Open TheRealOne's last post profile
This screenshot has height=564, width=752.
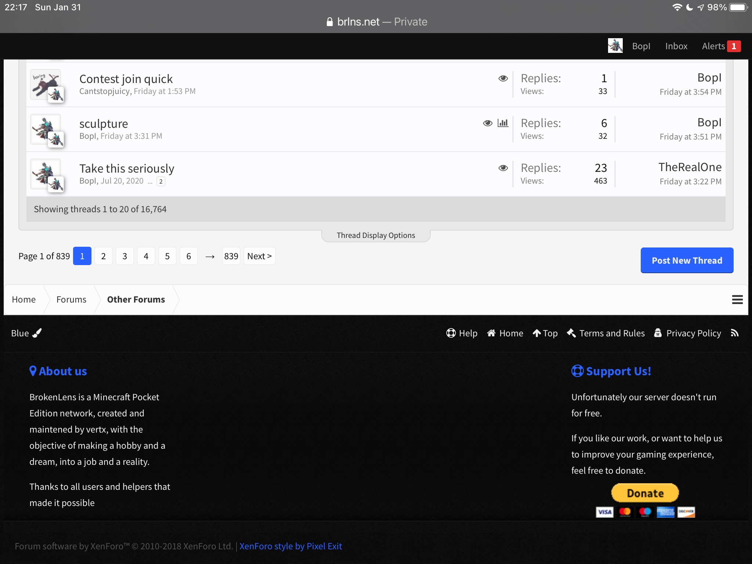tap(690, 167)
